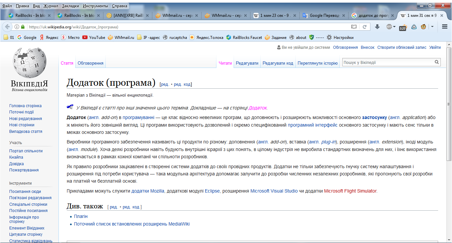Open the 01 bookmarks folder
The image size is (452, 243).
9,37
